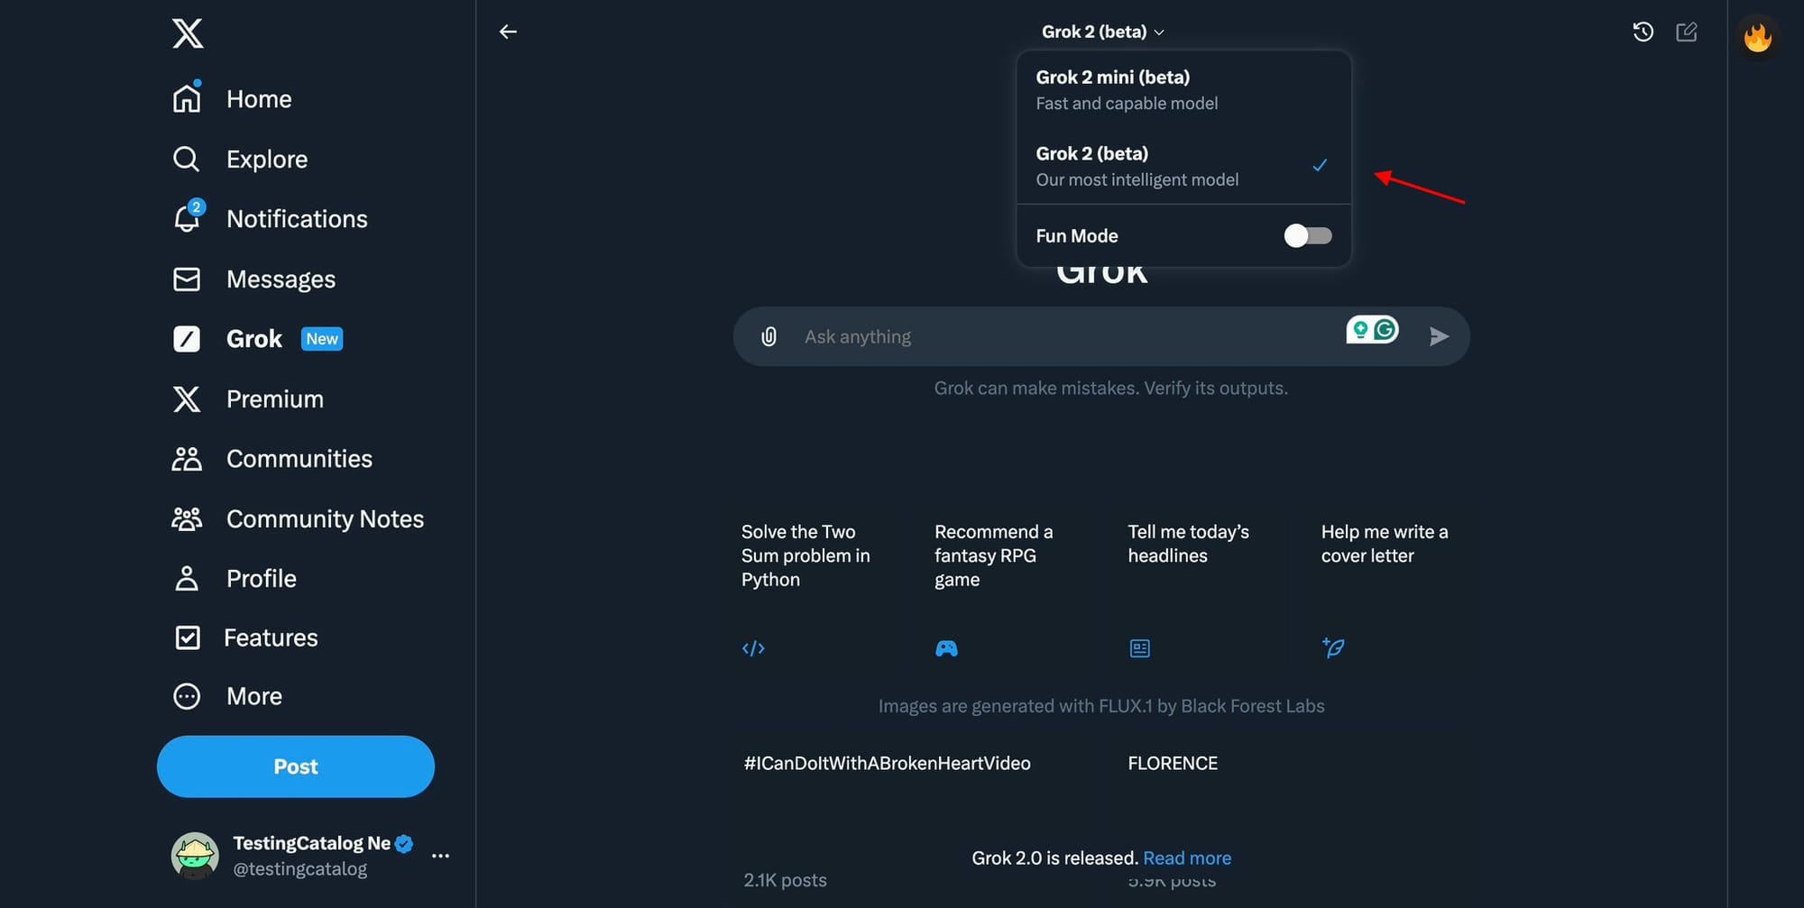1804x908 pixels.
Task: Toggle the Fun Mode switch
Action: coord(1308,236)
